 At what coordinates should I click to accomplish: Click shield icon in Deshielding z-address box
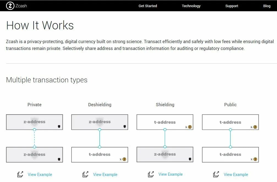coord(125,127)
